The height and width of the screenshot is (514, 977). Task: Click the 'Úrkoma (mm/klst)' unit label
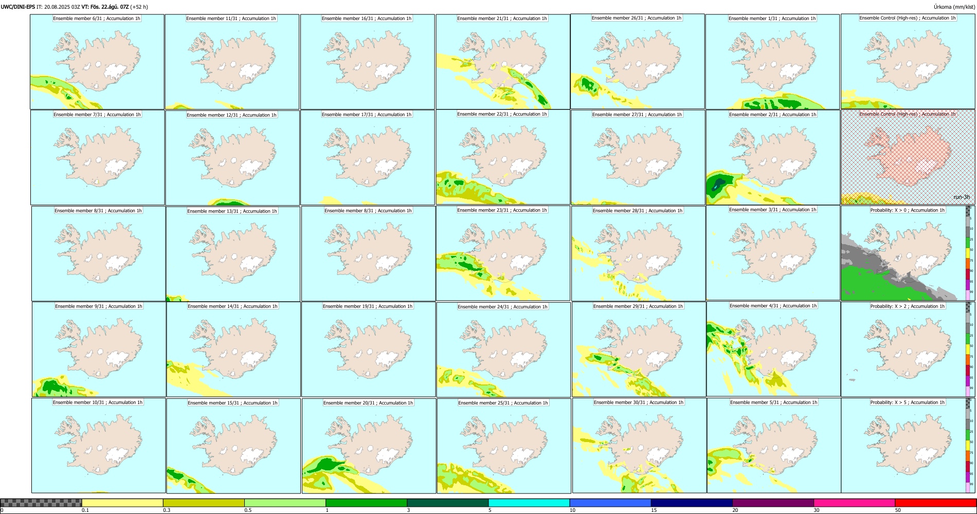click(954, 7)
